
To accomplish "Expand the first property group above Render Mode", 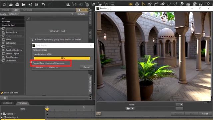I will coord(1,29).
